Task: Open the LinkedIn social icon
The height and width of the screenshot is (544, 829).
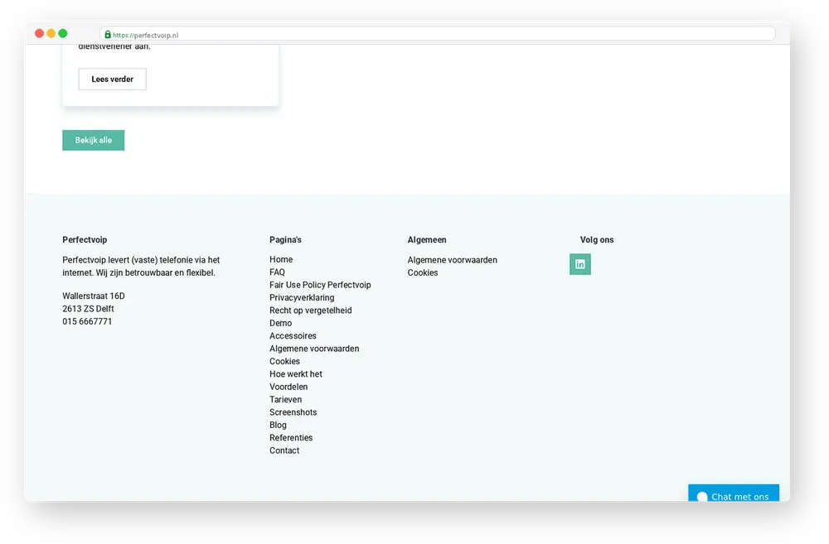Action: click(x=580, y=264)
